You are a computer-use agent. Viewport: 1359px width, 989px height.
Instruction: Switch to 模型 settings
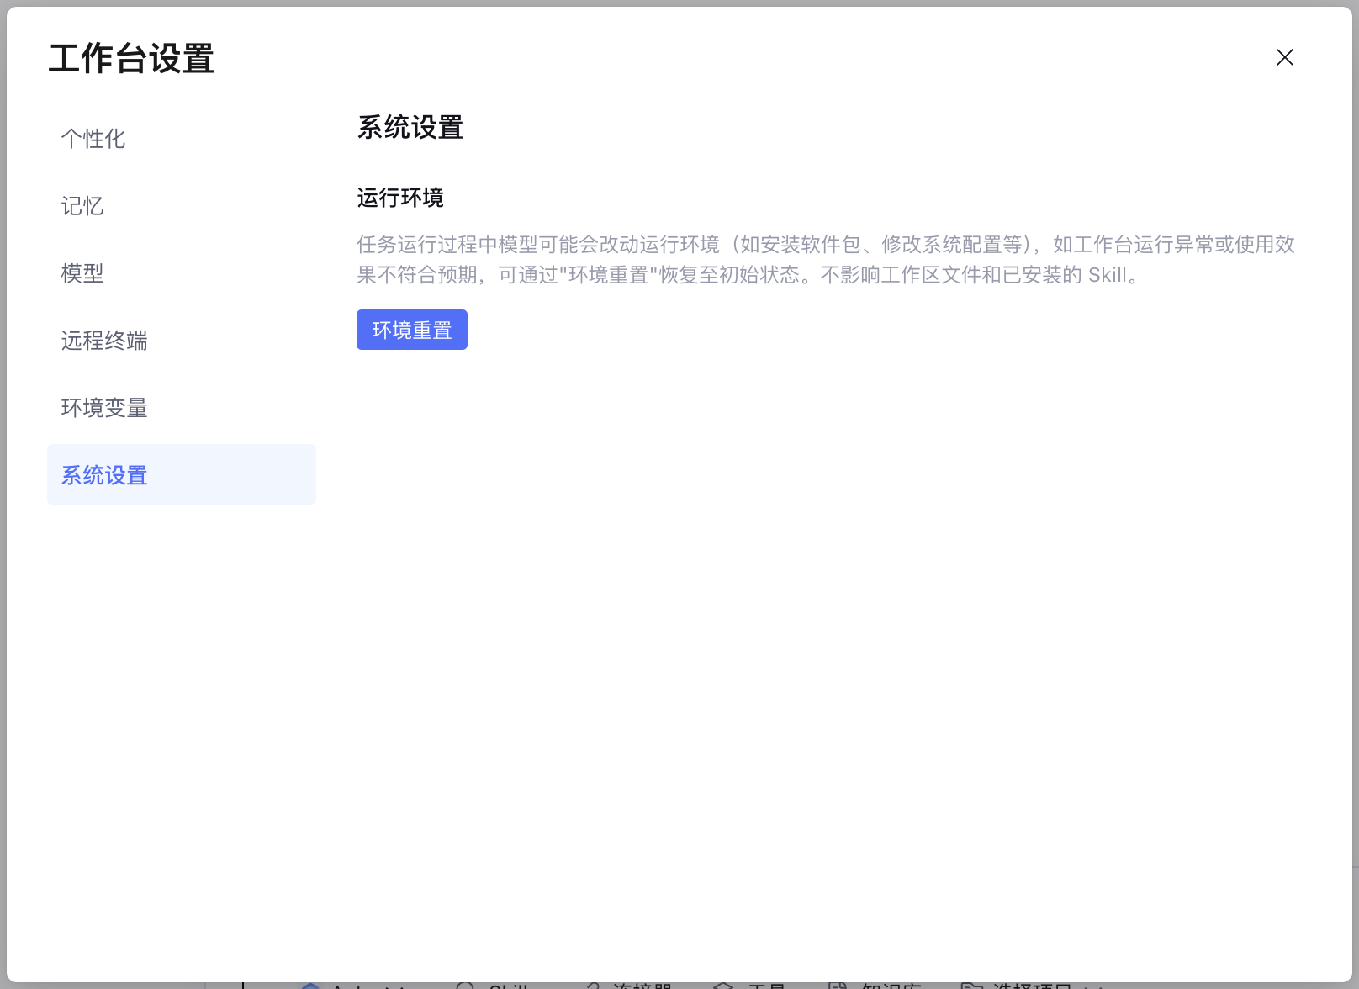click(182, 272)
